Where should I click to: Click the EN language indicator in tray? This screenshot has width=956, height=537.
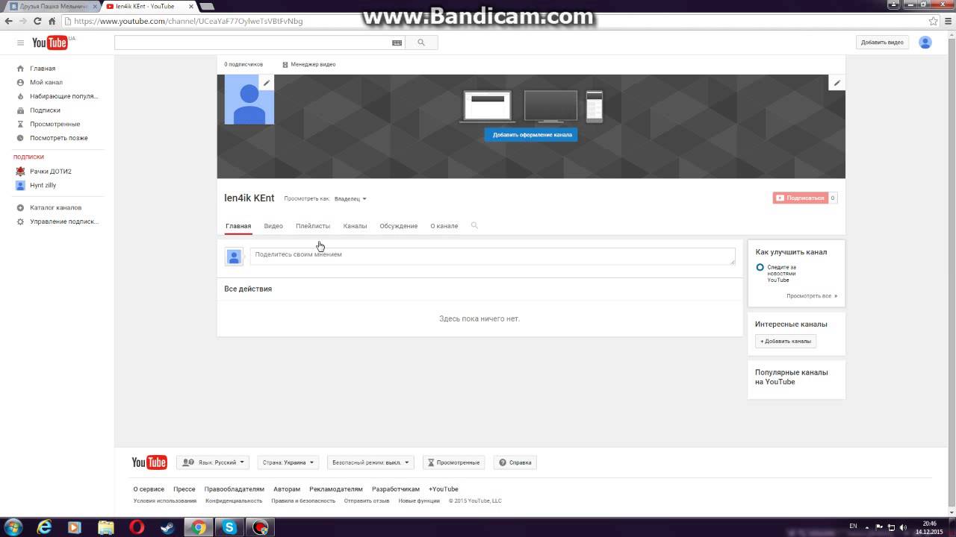pyautogui.click(x=853, y=527)
